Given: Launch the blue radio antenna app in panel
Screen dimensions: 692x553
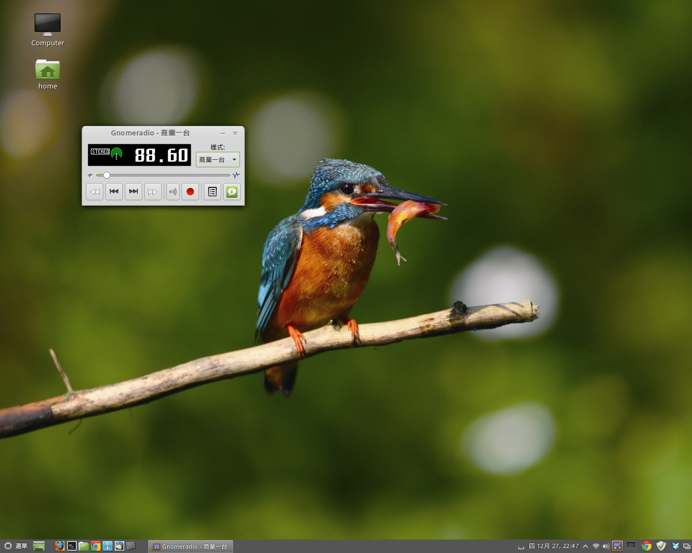Looking at the screenshot, I should [x=108, y=546].
